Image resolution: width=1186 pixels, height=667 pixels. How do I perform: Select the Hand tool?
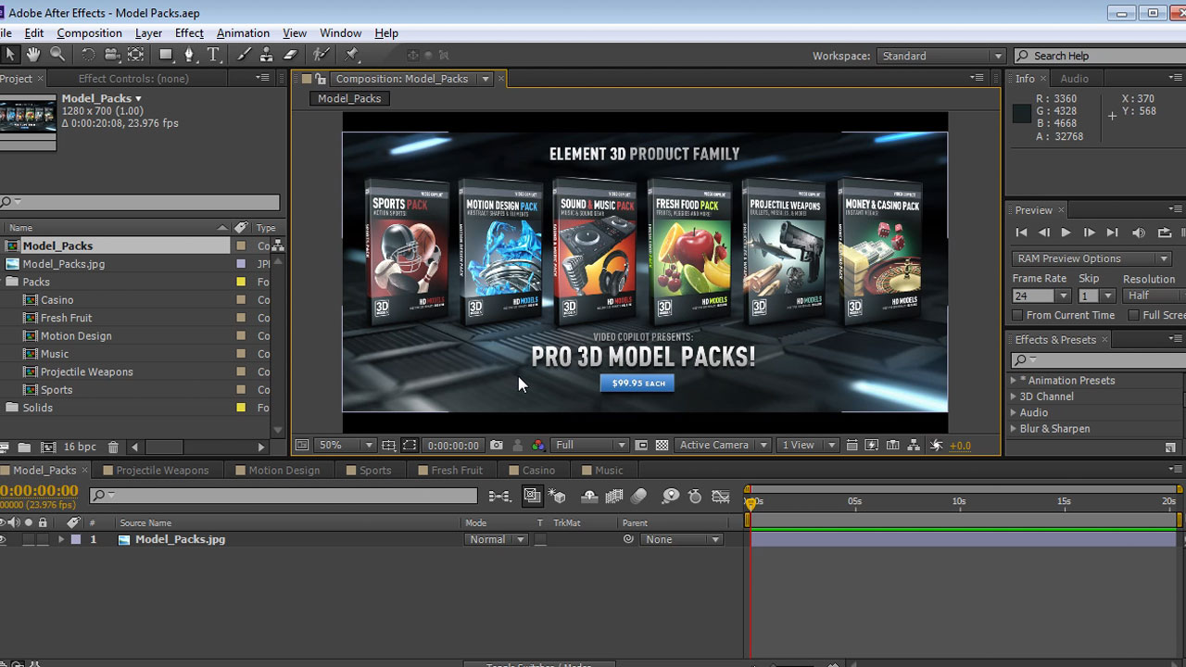click(33, 55)
